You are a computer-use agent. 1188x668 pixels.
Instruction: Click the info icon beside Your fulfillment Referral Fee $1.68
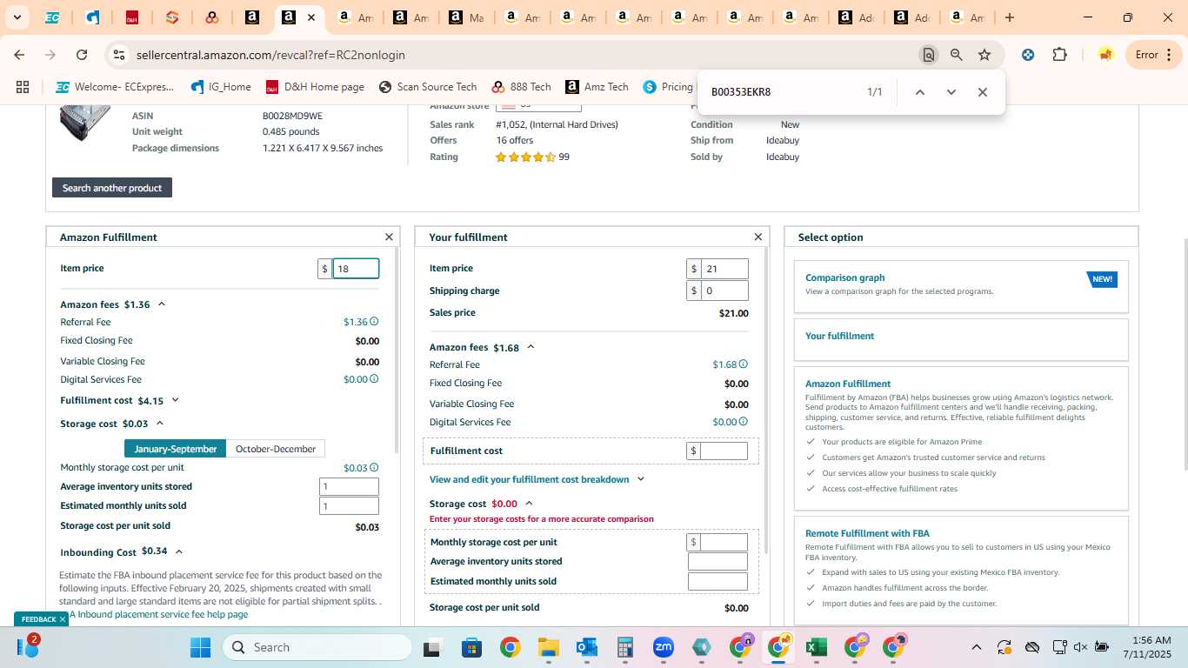[x=743, y=364]
